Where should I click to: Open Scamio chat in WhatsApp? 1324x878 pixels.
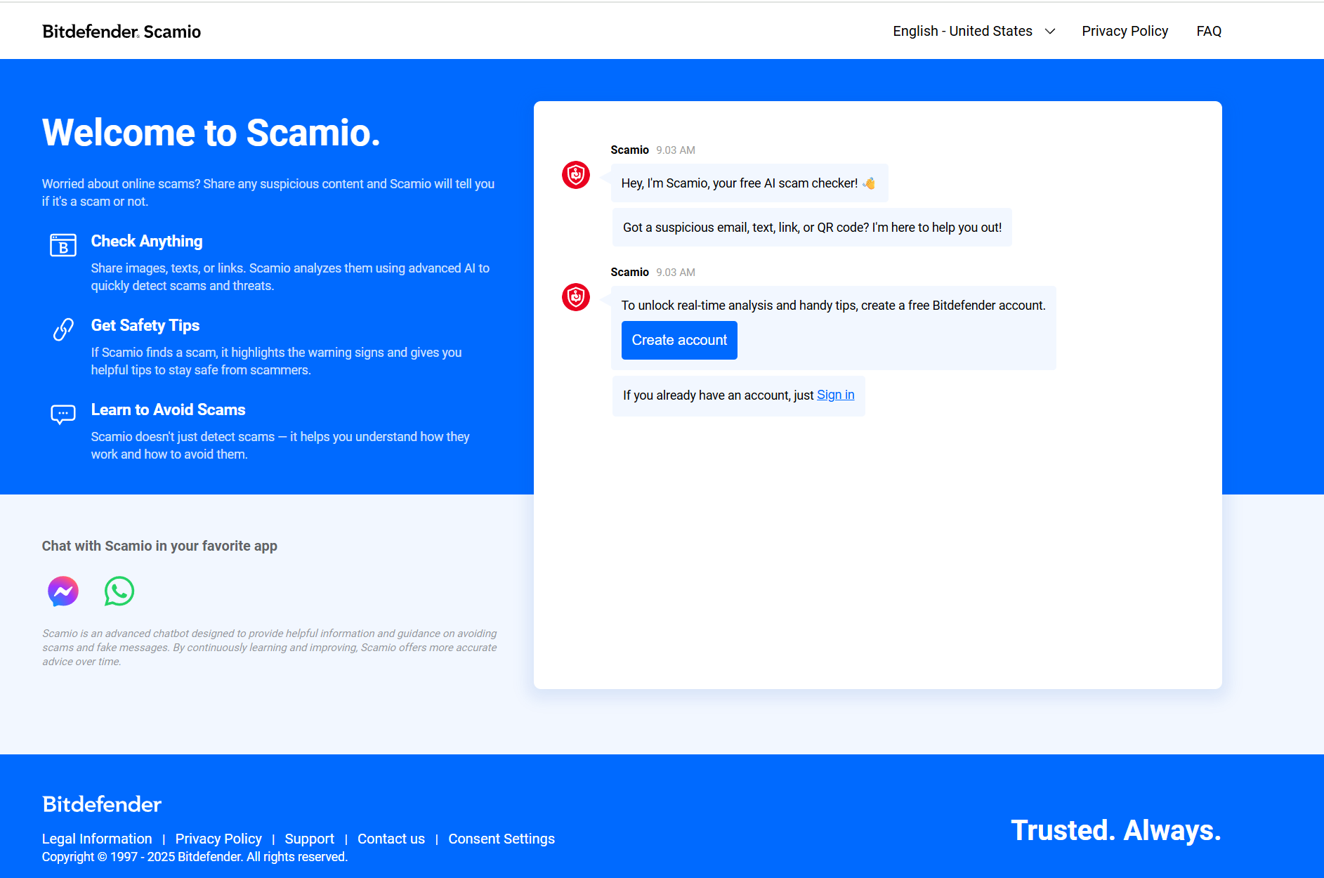pos(119,591)
